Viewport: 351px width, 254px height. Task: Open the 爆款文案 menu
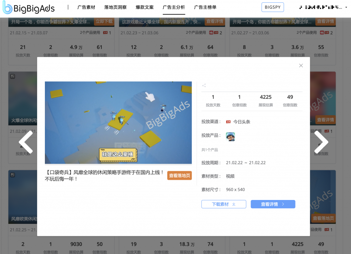coord(145,7)
